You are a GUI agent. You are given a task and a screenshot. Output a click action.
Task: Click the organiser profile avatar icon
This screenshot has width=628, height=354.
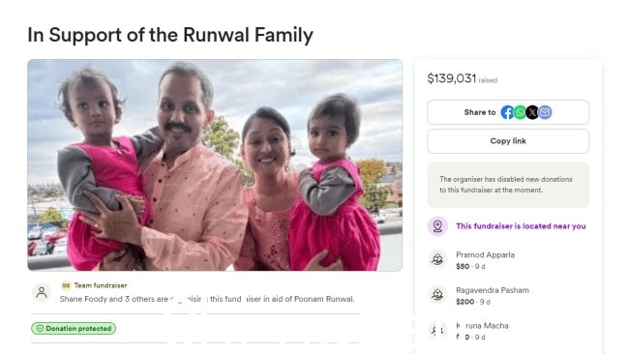pos(42,292)
